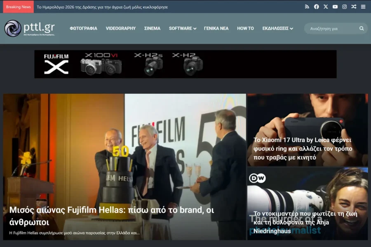Open the Xiaomi 17 Ultra article thumbnail
371x247 pixels.
click(x=307, y=130)
